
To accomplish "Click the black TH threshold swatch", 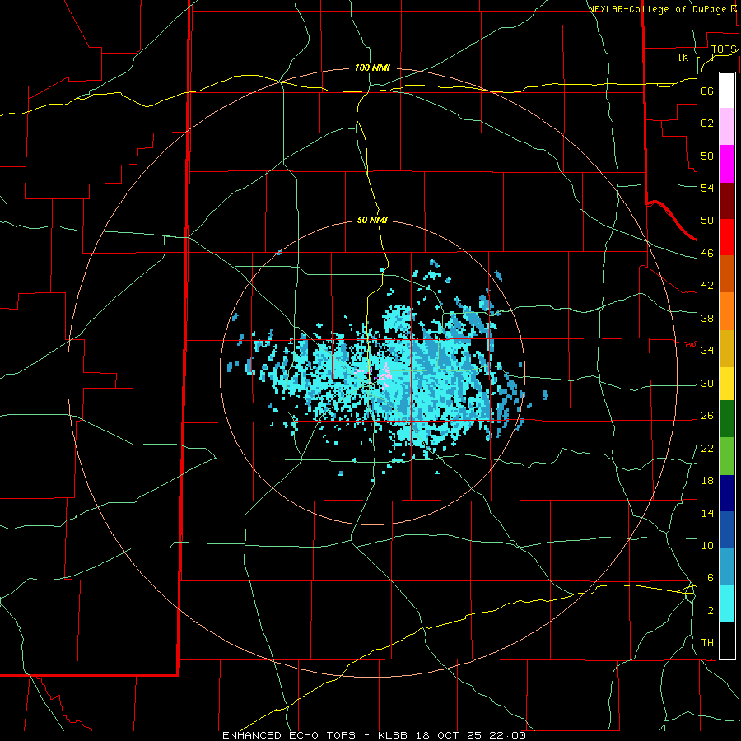I will pyautogui.click(x=727, y=641).
